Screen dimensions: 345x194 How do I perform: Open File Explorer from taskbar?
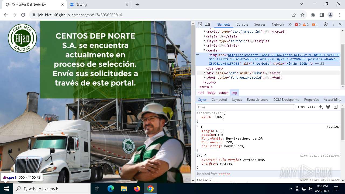[124, 189]
